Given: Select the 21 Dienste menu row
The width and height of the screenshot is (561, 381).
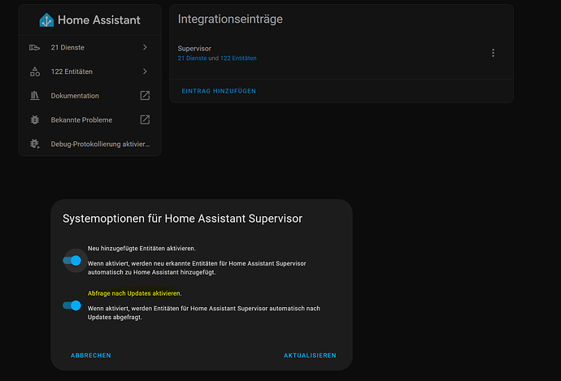Looking at the screenshot, I should (x=89, y=47).
